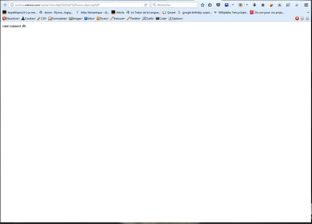Screen dimensions: 312x224
Task: Open the Cookies developer menu
Action: coord(28,19)
